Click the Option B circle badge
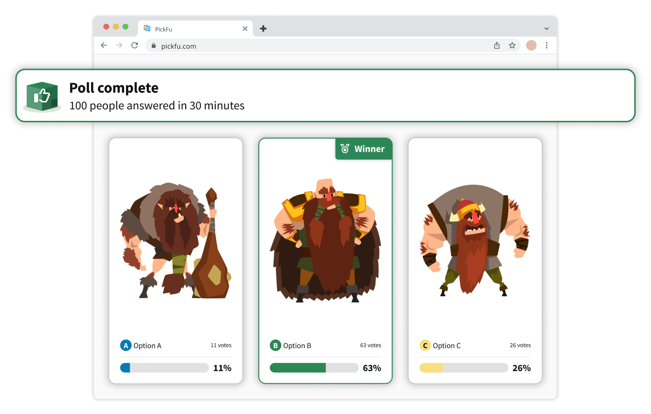The width and height of the screenshot is (651, 414). (x=275, y=345)
